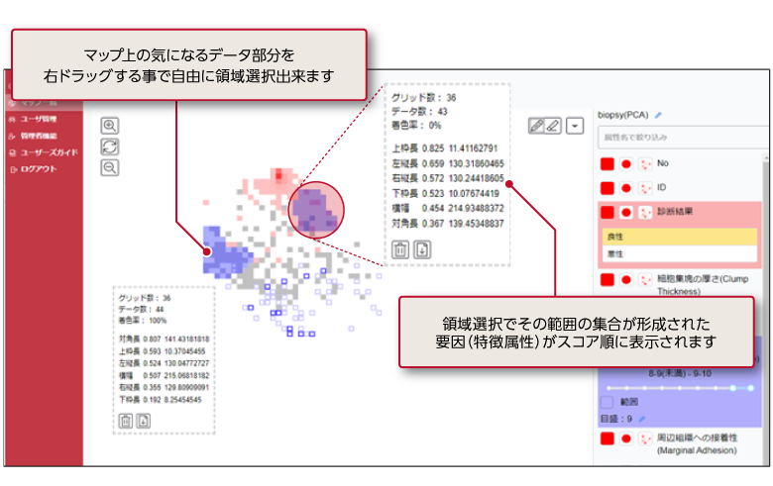The height and width of the screenshot is (486, 773).
Task: Edit the biopsy(PCA) name pencil icon
Action: point(657,115)
